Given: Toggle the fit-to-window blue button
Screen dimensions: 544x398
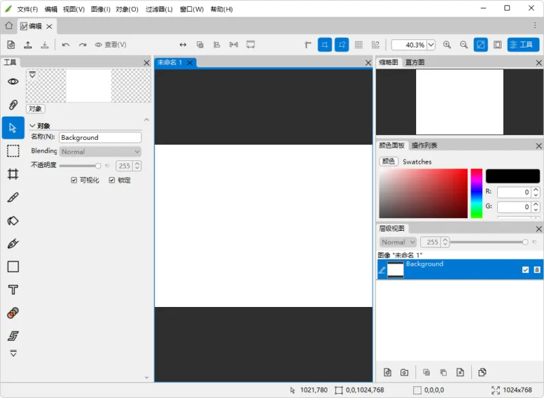Looking at the screenshot, I should [x=481, y=45].
